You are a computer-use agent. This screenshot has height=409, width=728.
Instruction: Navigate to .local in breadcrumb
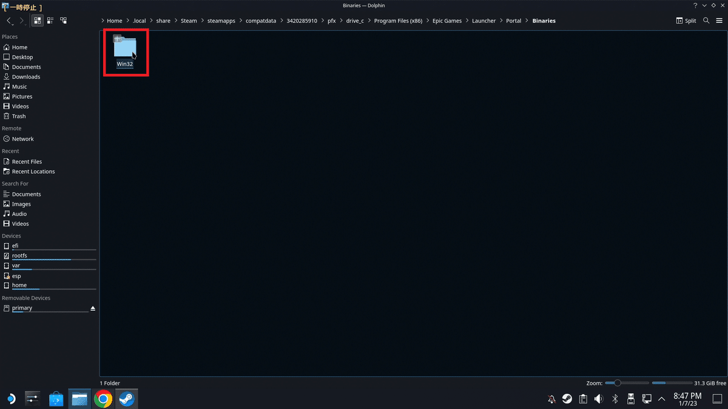[140, 21]
